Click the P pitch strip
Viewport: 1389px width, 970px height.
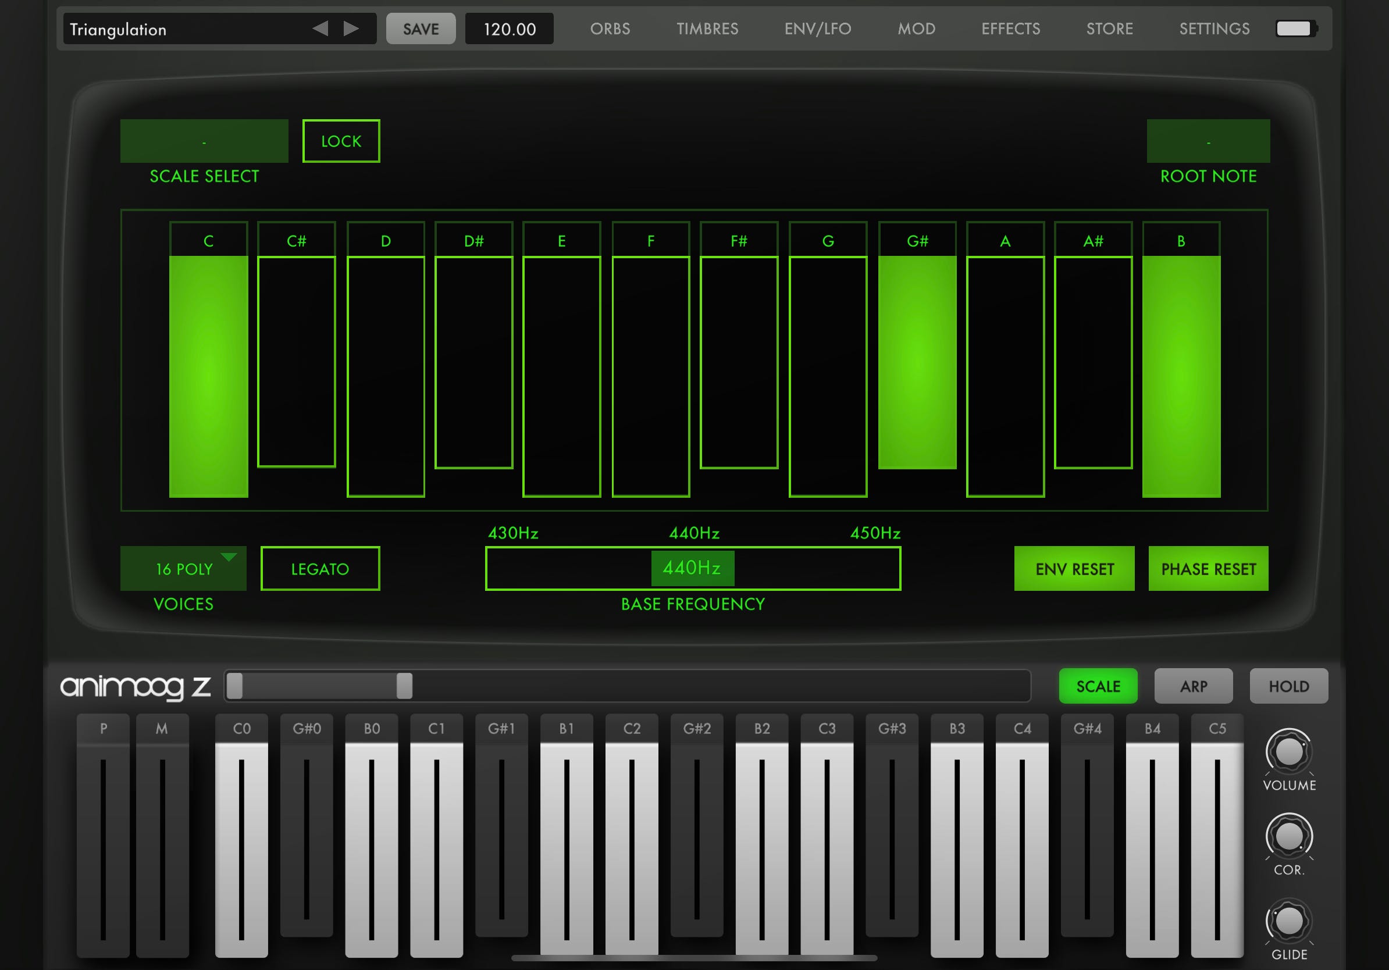click(x=103, y=836)
